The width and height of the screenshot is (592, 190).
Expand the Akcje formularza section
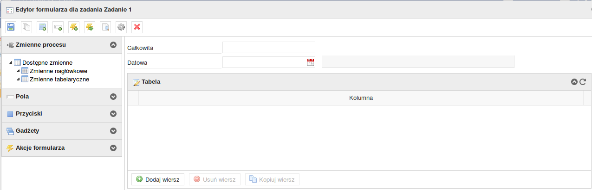point(113,148)
